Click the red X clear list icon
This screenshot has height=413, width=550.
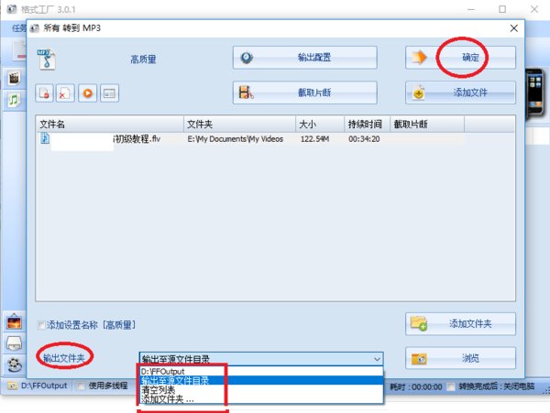tap(65, 93)
